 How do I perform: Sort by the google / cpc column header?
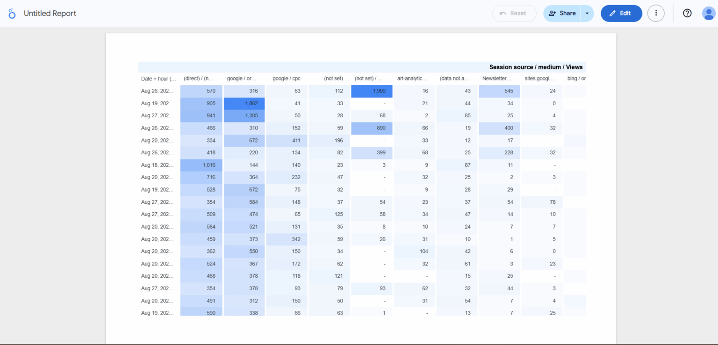point(286,78)
